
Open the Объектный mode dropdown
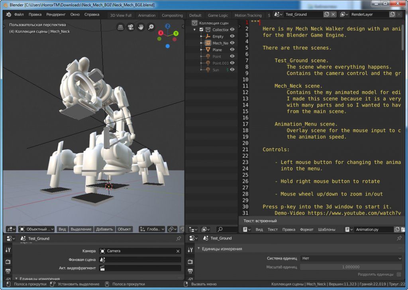[x=37, y=229]
